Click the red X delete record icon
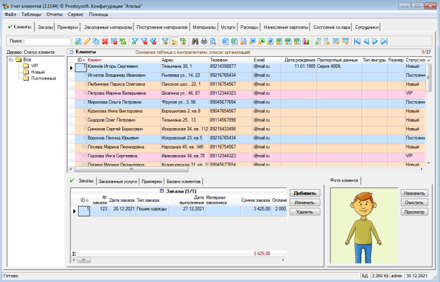440x282 pixels. pyautogui.click(x=104, y=41)
